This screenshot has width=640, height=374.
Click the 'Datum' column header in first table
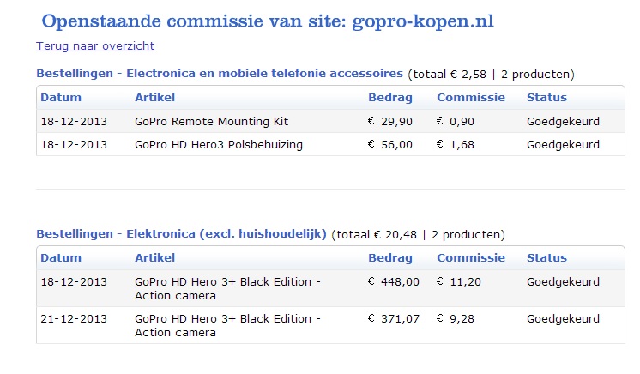pos(61,97)
